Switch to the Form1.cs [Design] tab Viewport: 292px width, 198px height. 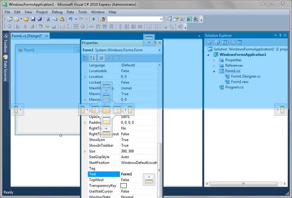coord(27,36)
